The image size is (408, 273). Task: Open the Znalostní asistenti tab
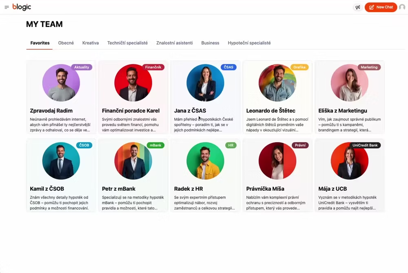click(x=175, y=43)
